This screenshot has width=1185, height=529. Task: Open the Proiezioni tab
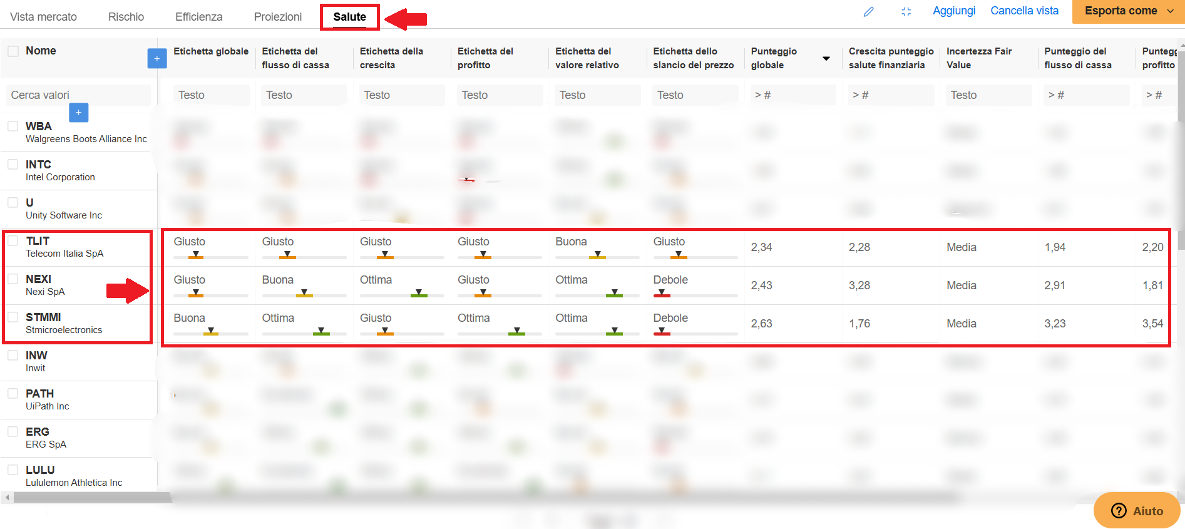[278, 17]
